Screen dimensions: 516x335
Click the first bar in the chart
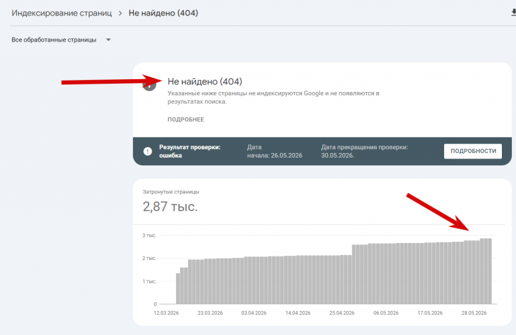tap(178, 289)
